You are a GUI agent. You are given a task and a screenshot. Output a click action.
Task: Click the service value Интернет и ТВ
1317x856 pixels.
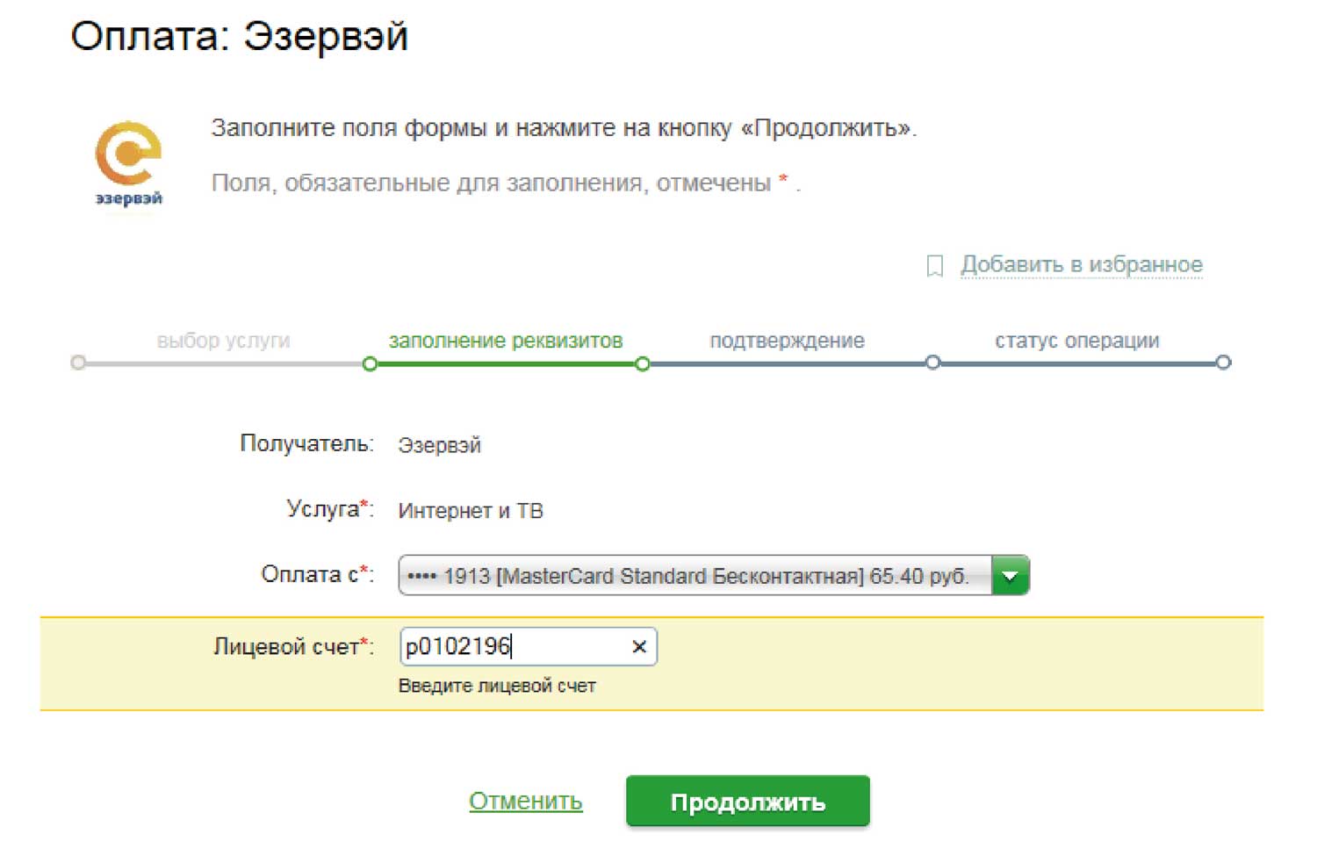(x=471, y=511)
